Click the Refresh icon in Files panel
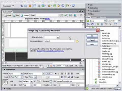Image resolution: width=122 pixels, height=91 pixels. [93, 24]
